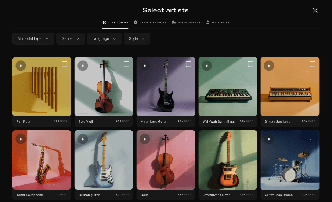
Task: Switch to the Verified Voices tab
Action: click(150, 23)
